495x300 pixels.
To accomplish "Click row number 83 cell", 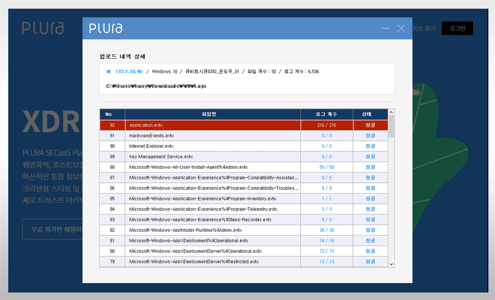I will coord(112,220).
